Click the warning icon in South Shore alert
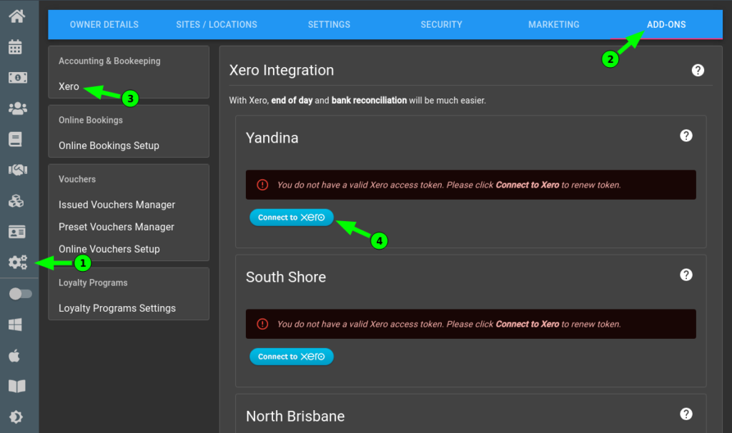This screenshot has width=732, height=433. tap(262, 324)
